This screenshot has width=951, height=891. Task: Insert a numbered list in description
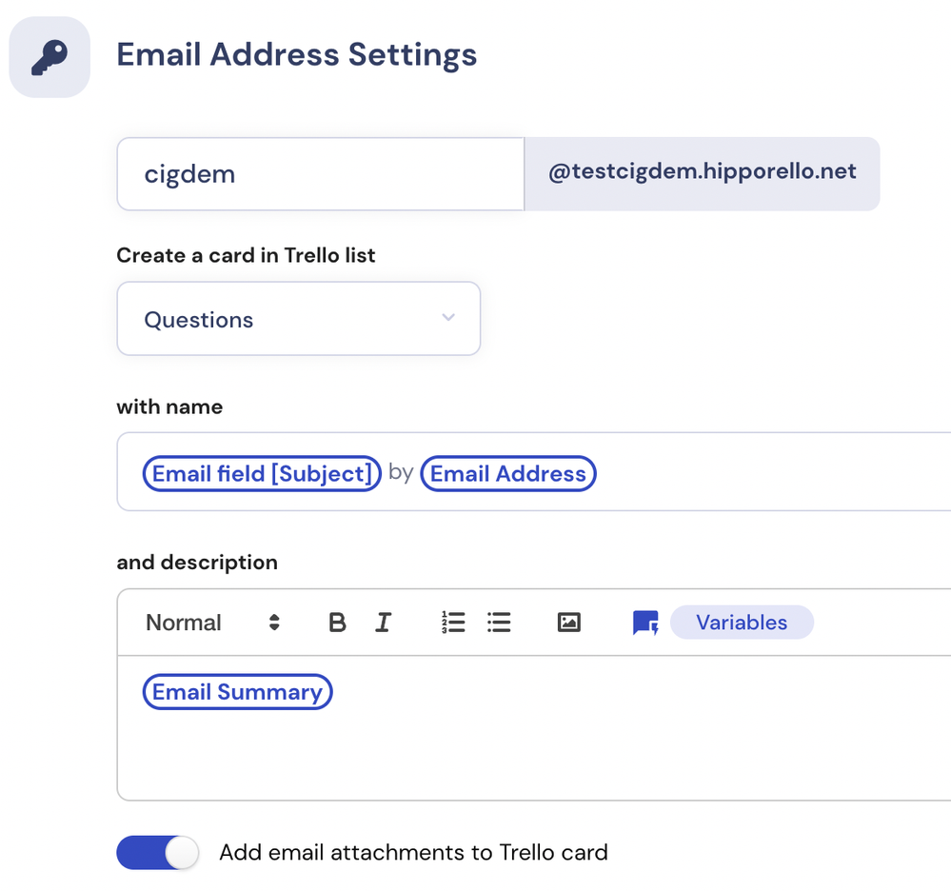453,623
